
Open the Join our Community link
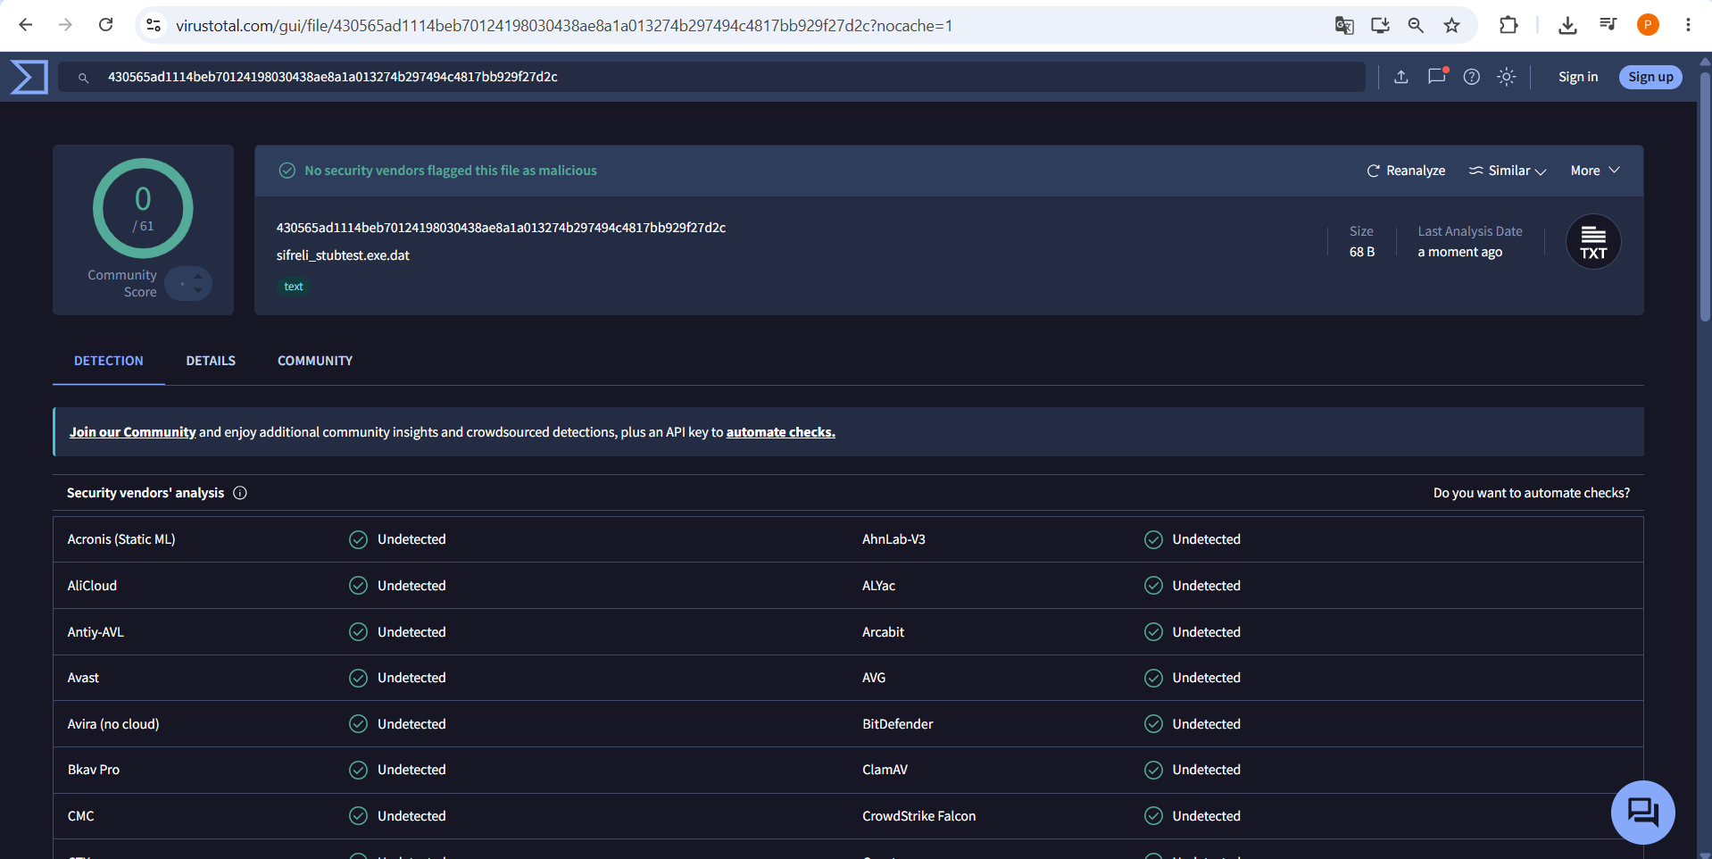pos(133,432)
